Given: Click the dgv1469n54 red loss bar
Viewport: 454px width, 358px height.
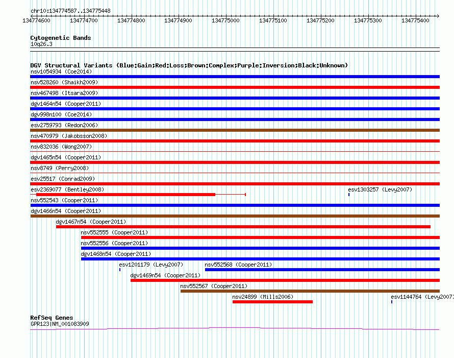Looking at the screenshot, I should click(285, 280).
